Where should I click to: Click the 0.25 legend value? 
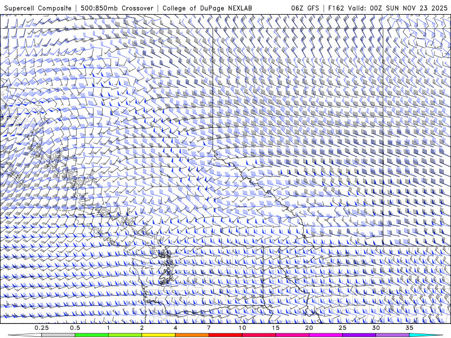point(42,328)
